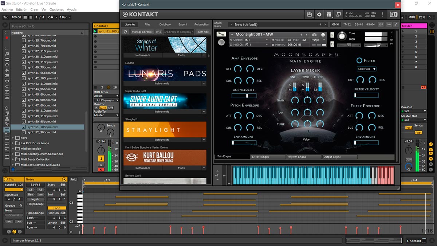437x246 pixels.
Task: Show the clip Notes box icon
Action: tap(14, 231)
